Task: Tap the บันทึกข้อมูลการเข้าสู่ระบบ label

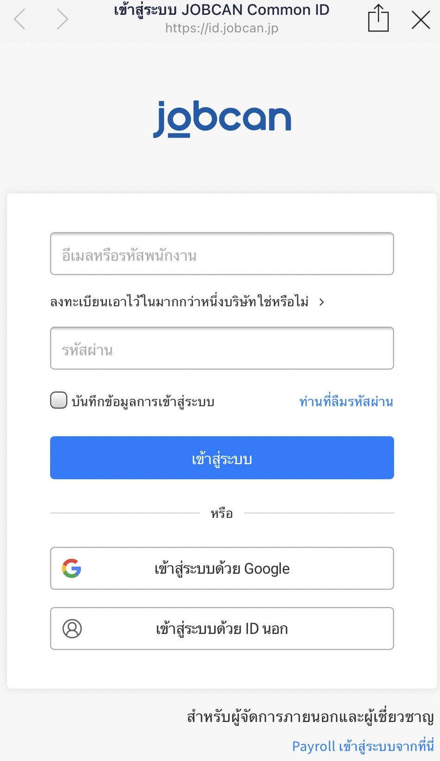Action: click(x=143, y=402)
